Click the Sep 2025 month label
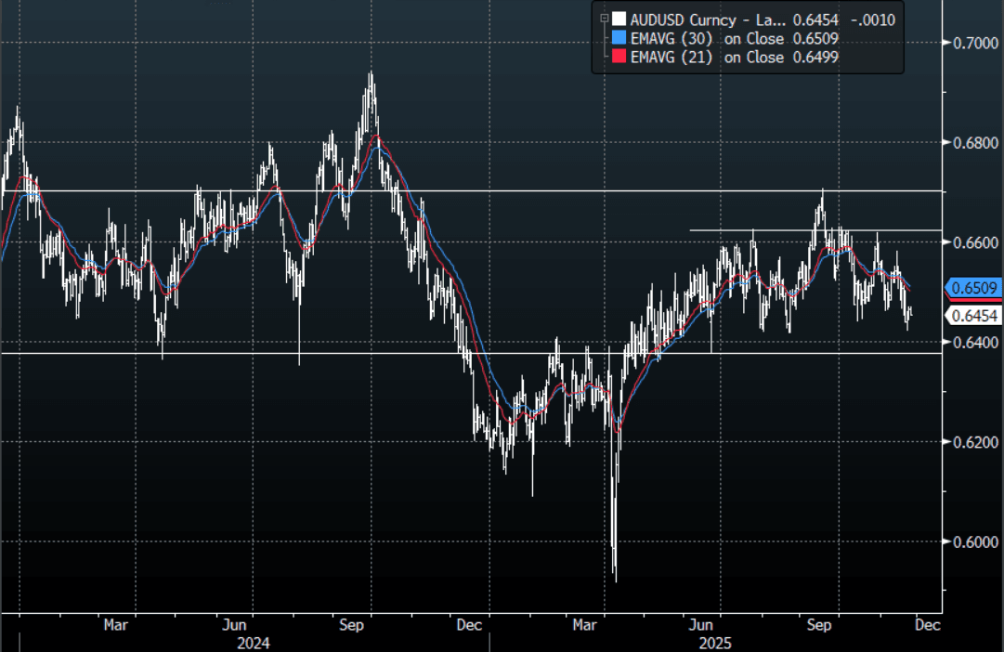The height and width of the screenshot is (652, 1004). (x=818, y=625)
